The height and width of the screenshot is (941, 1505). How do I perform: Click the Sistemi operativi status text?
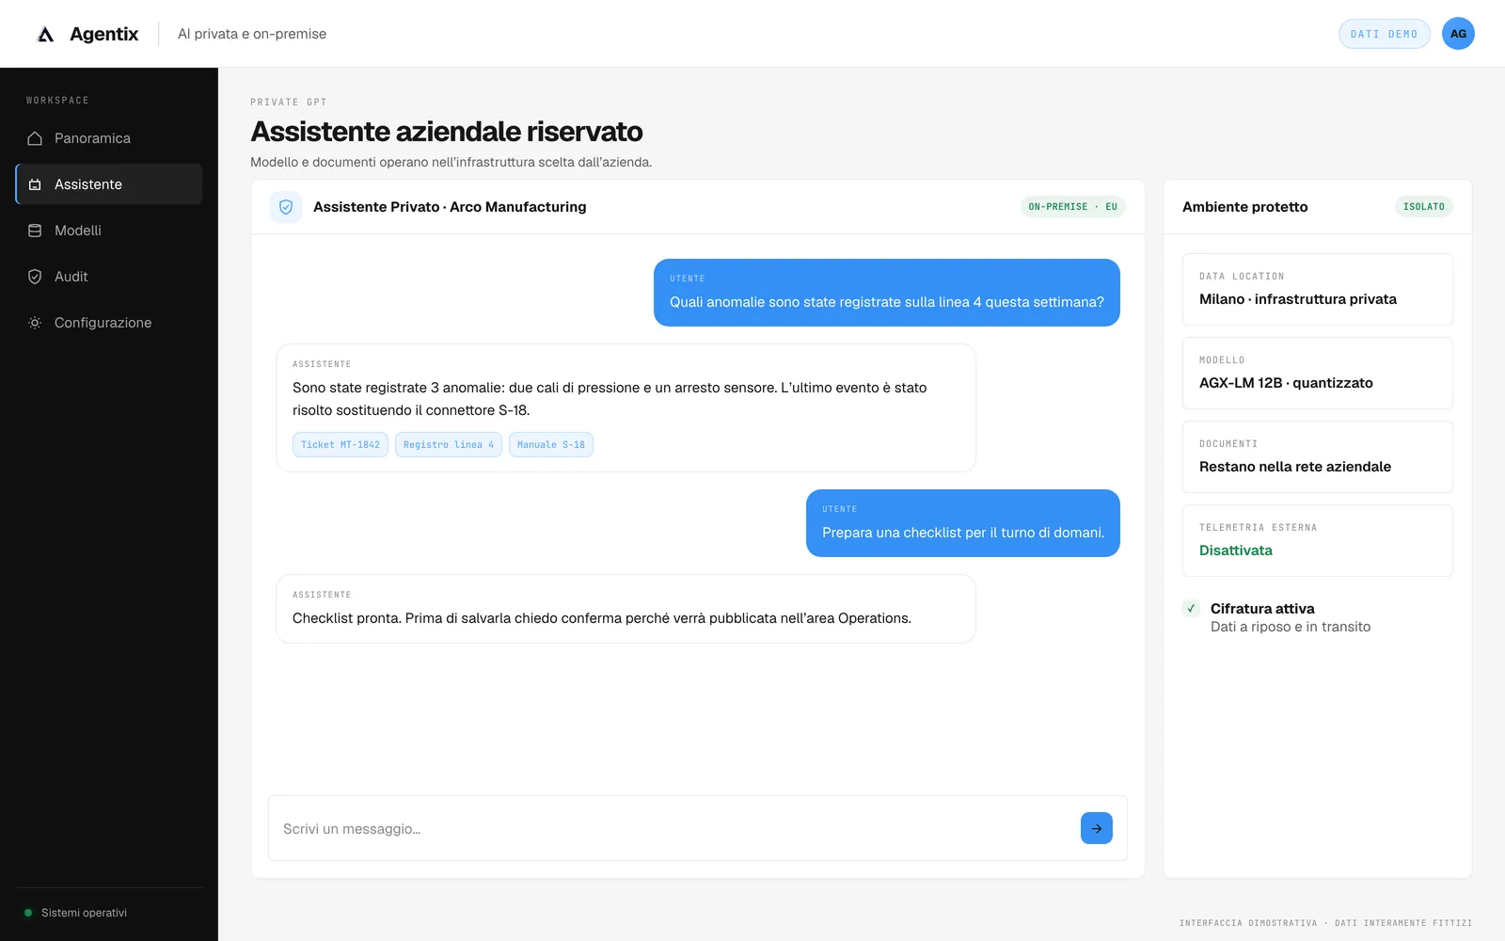coord(84,913)
